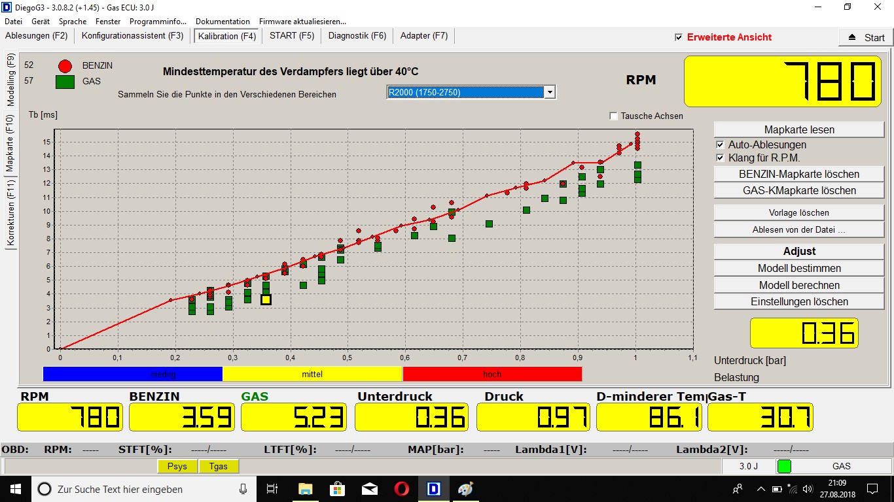
Task: Click Ablesen von der Datei button
Action: 799,229
